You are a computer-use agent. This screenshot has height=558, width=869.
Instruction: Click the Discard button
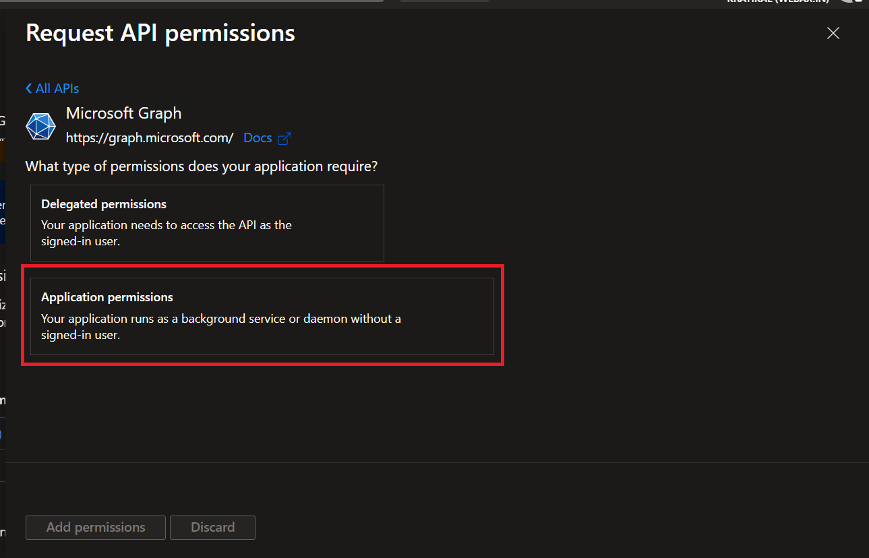coord(212,528)
